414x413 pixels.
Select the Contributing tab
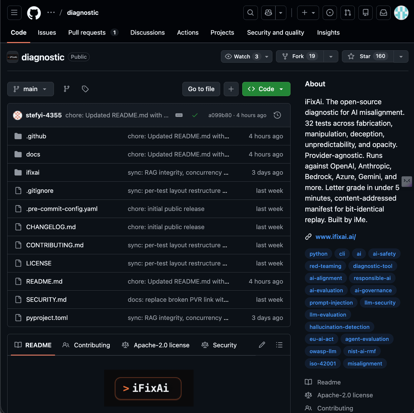click(x=86, y=345)
